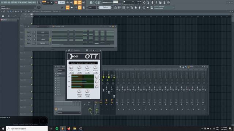Open Mixer output (none) dropdown at bottom
234x131 pixels.
coord(69,113)
